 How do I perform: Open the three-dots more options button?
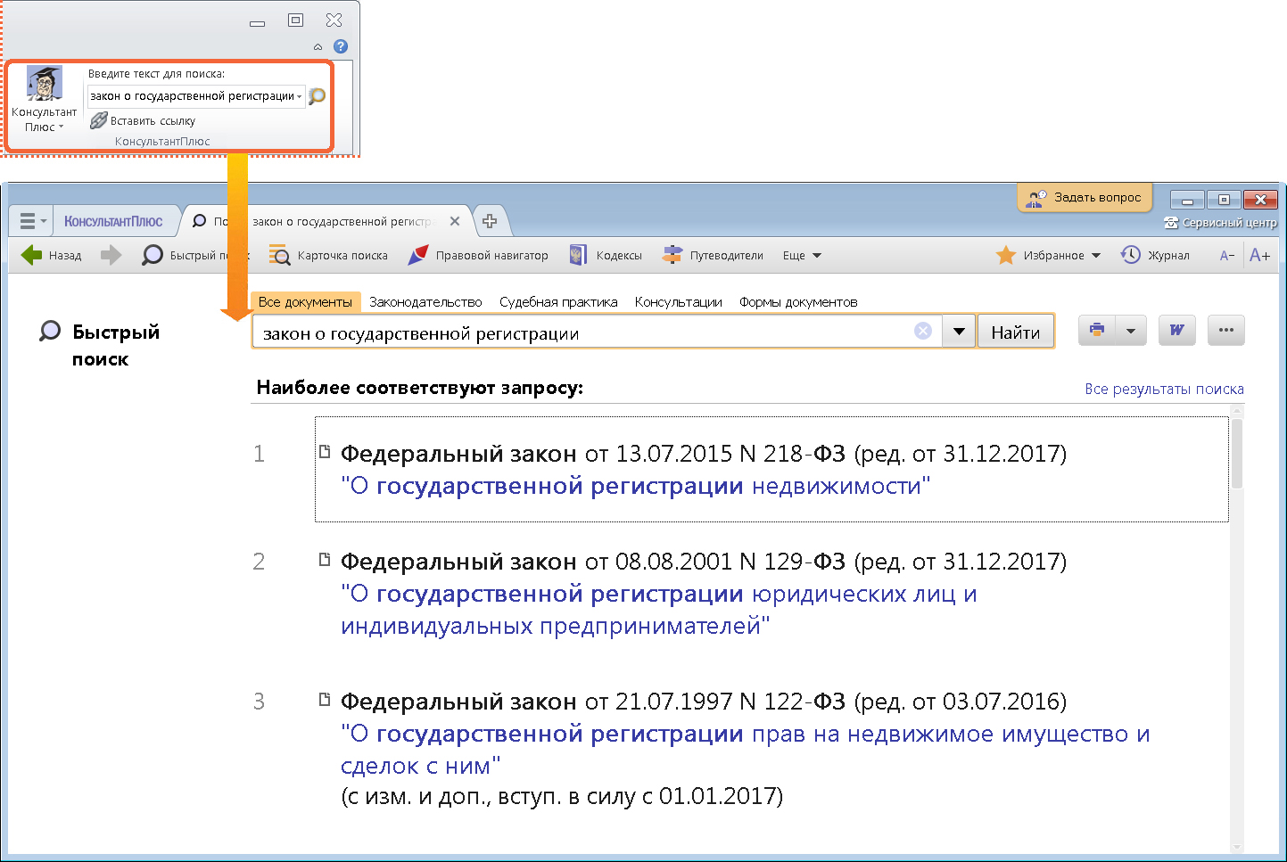pyautogui.click(x=1226, y=330)
